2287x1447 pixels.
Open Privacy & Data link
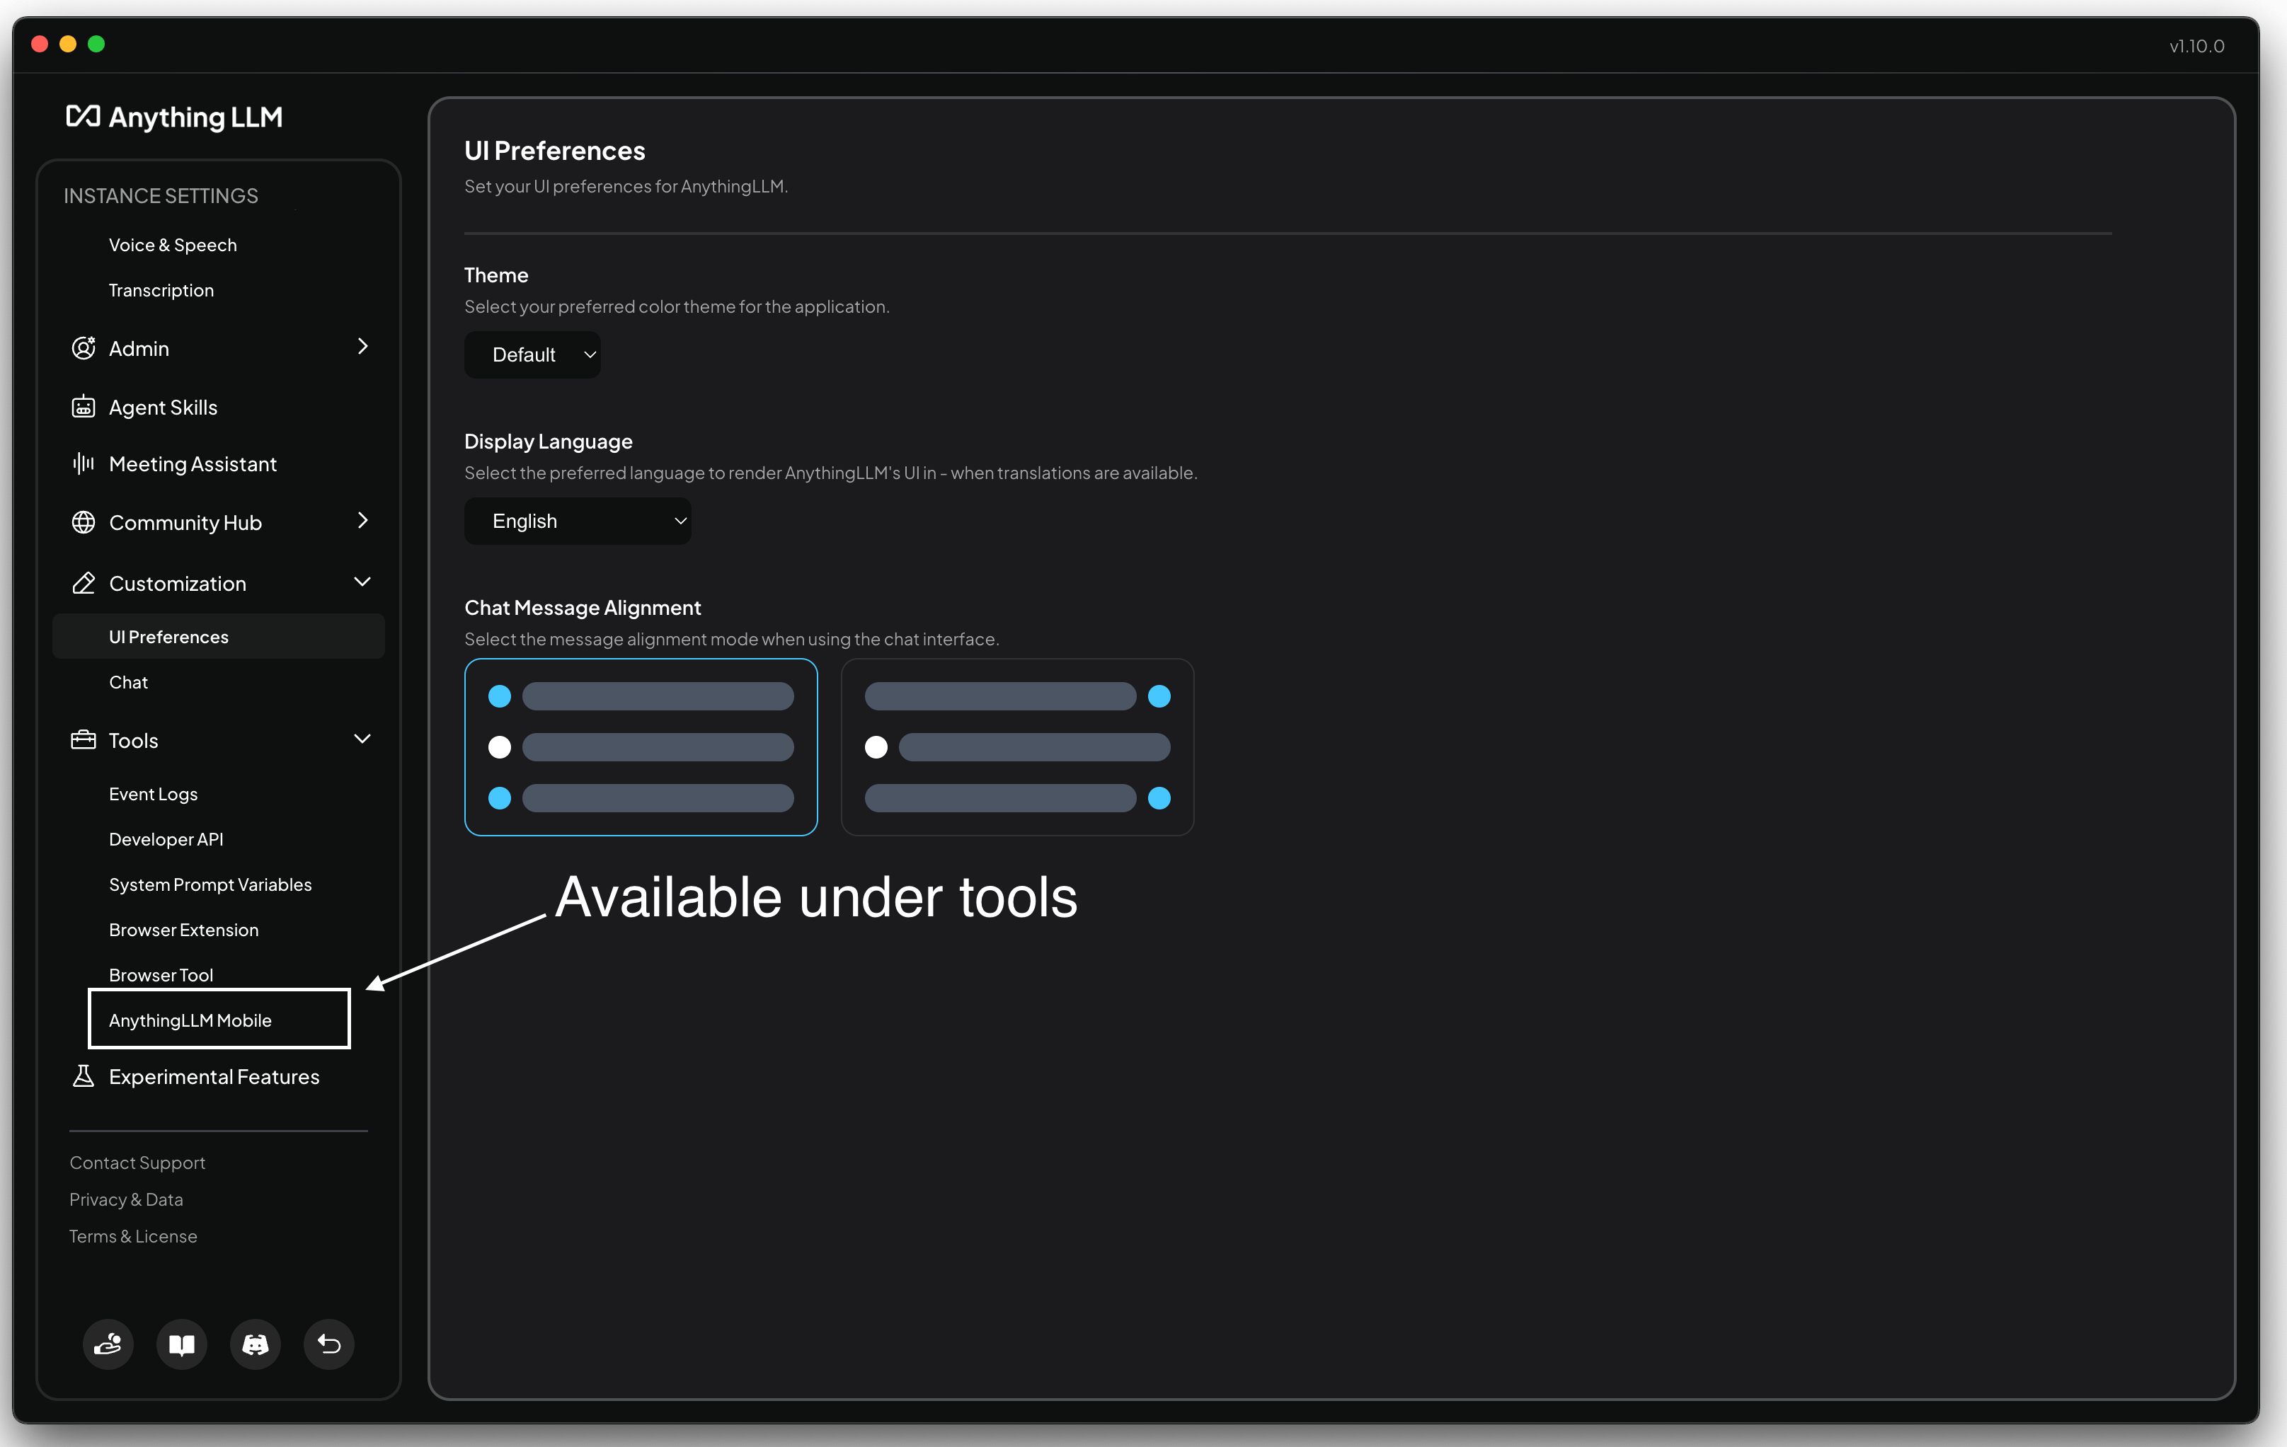tap(126, 1199)
